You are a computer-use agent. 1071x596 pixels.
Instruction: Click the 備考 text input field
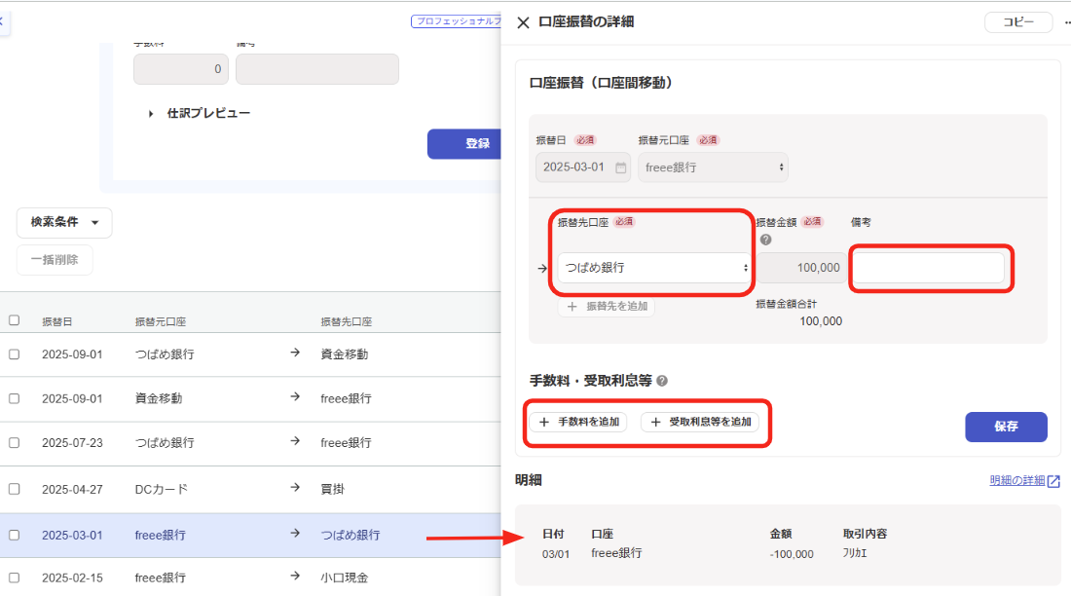tap(928, 268)
